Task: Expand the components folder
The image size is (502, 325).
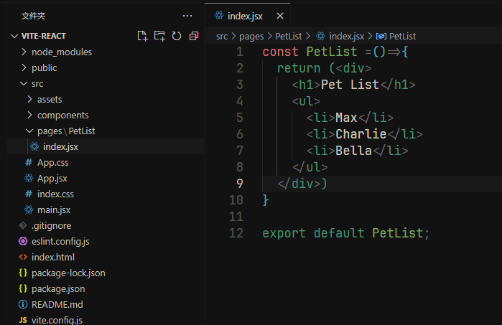Action: coord(62,115)
